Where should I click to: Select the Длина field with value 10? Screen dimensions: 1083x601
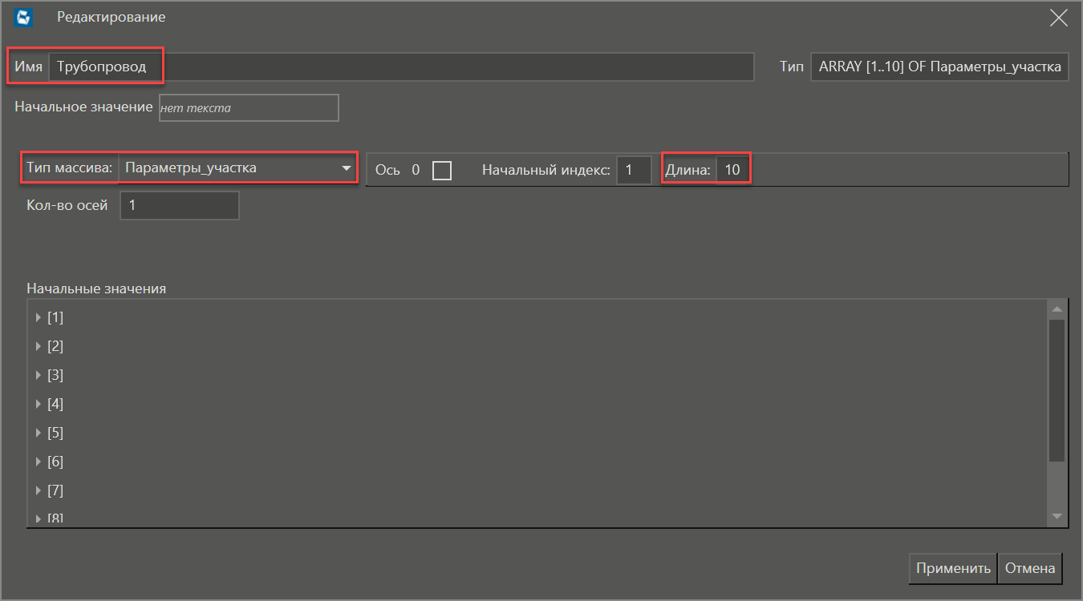pyautogui.click(x=732, y=170)
